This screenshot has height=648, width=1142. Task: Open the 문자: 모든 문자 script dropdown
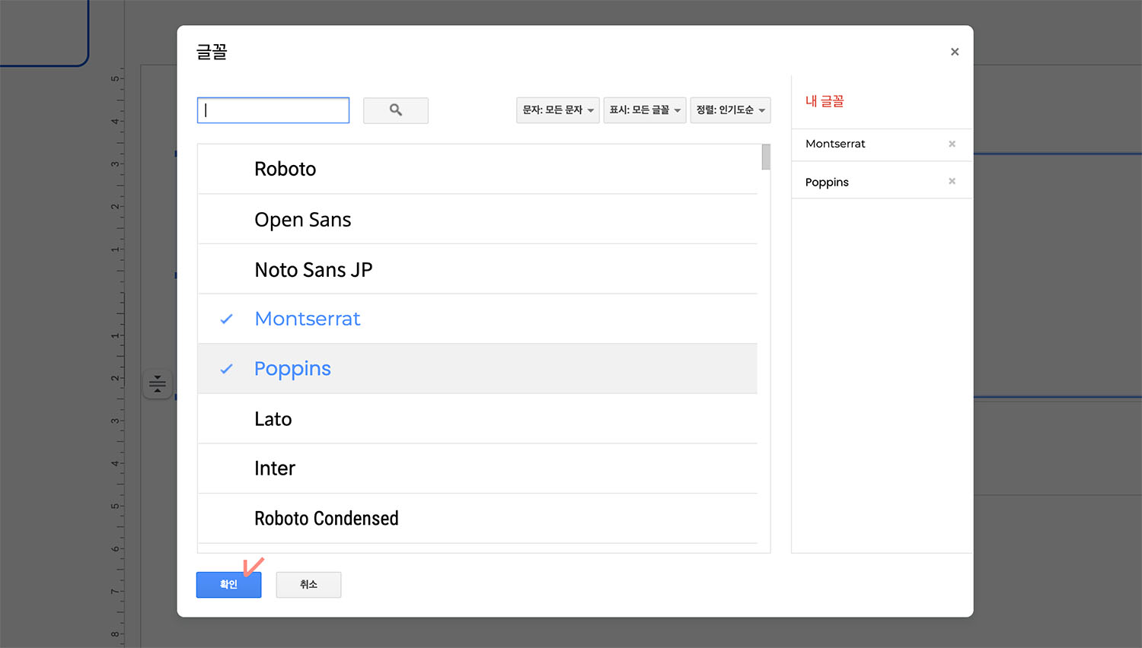(x=558, y=110)
